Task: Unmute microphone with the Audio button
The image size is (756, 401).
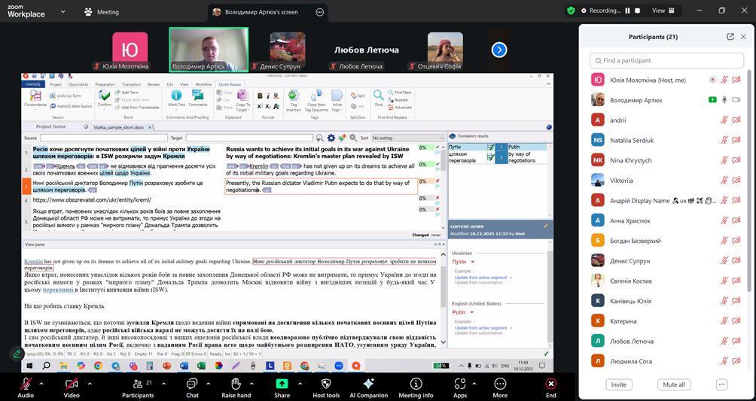Action: (x=26, y=385)
